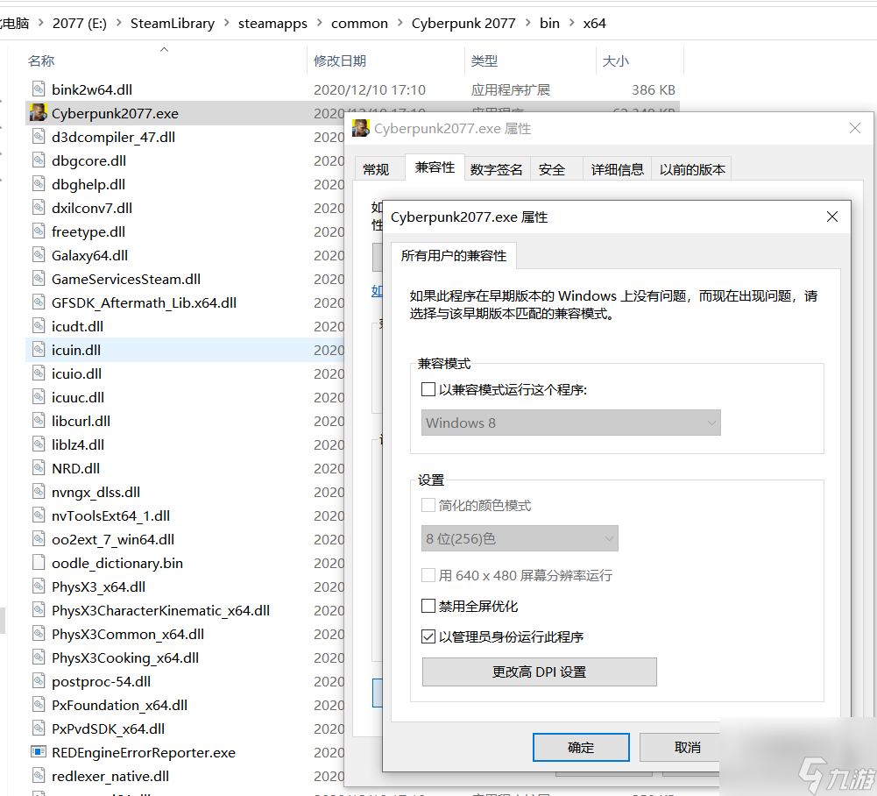Toggle 用 640 x 480 屏幕分辨率运行 checkbox
This screenshot has height=796, width=877.
(428, 575)
